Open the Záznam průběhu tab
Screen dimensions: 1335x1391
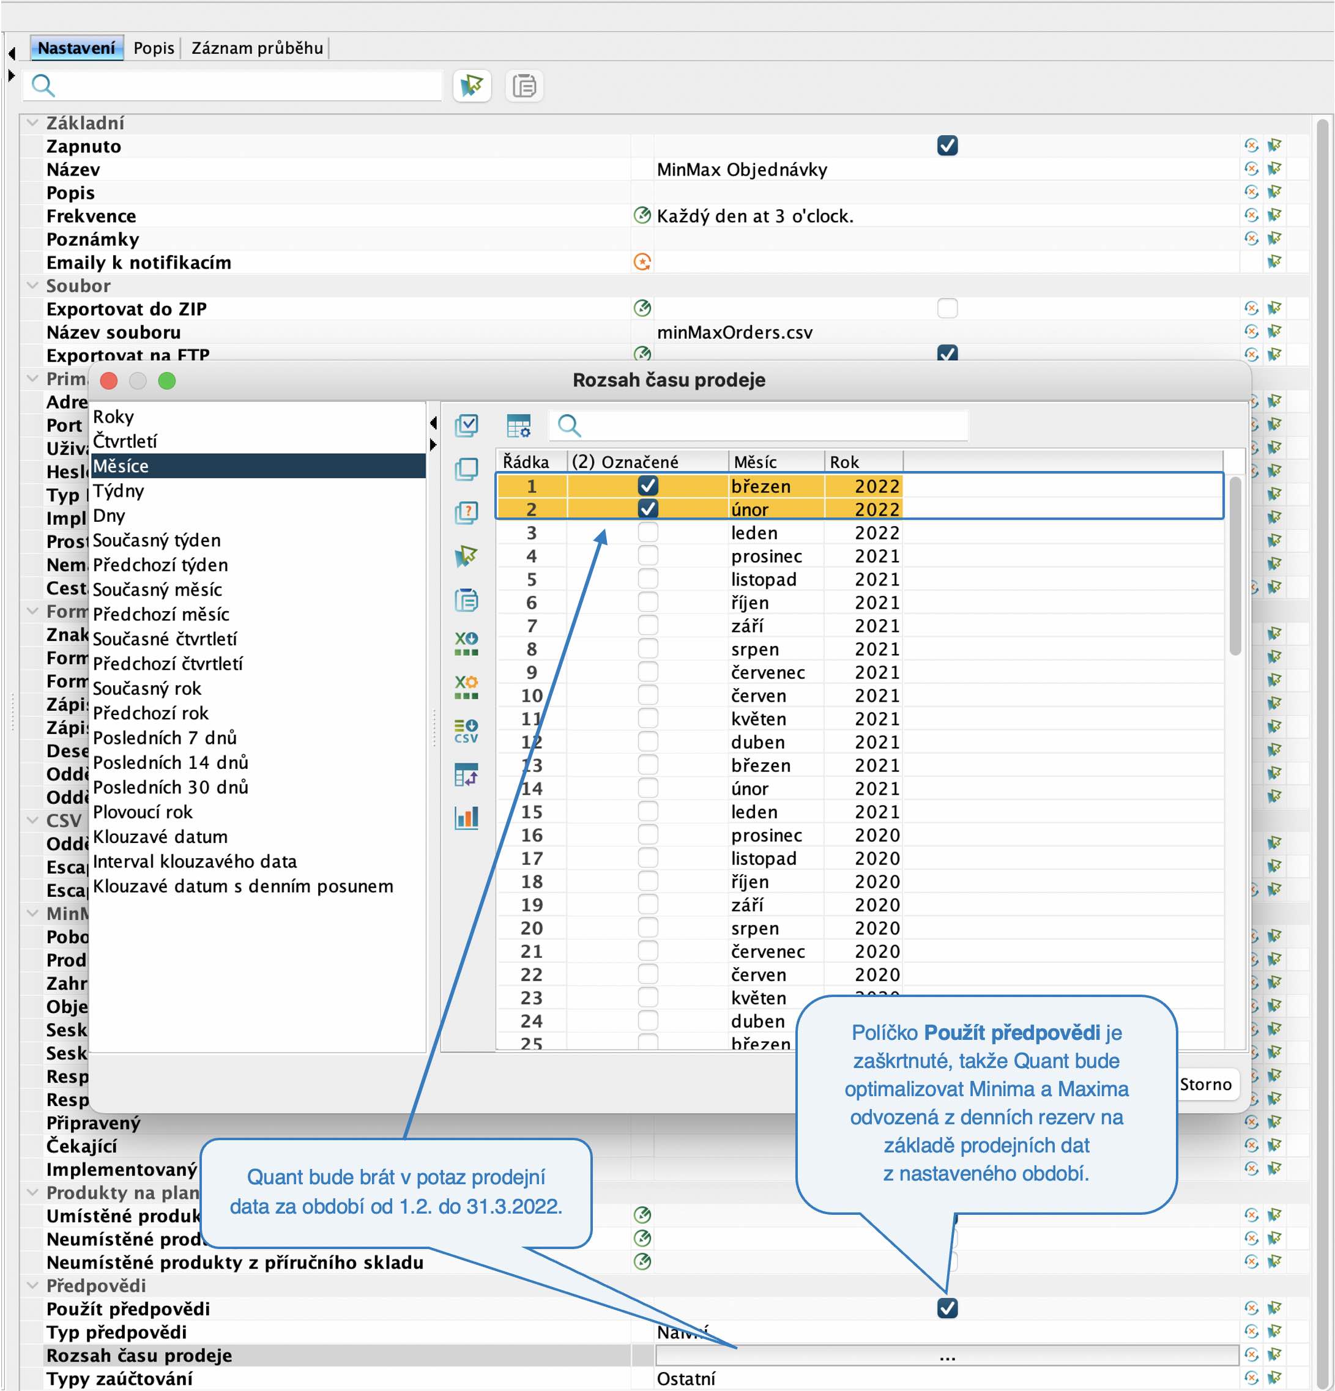pos(257,48)
